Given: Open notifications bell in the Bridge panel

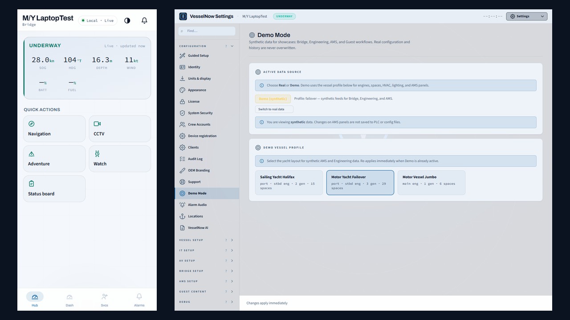Looking at the screenshot, I should (x=144, y=20).
